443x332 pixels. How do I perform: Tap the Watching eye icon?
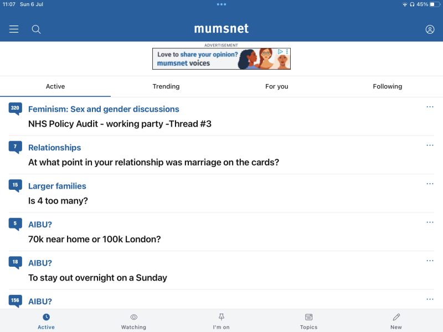(x=133, y=317)
